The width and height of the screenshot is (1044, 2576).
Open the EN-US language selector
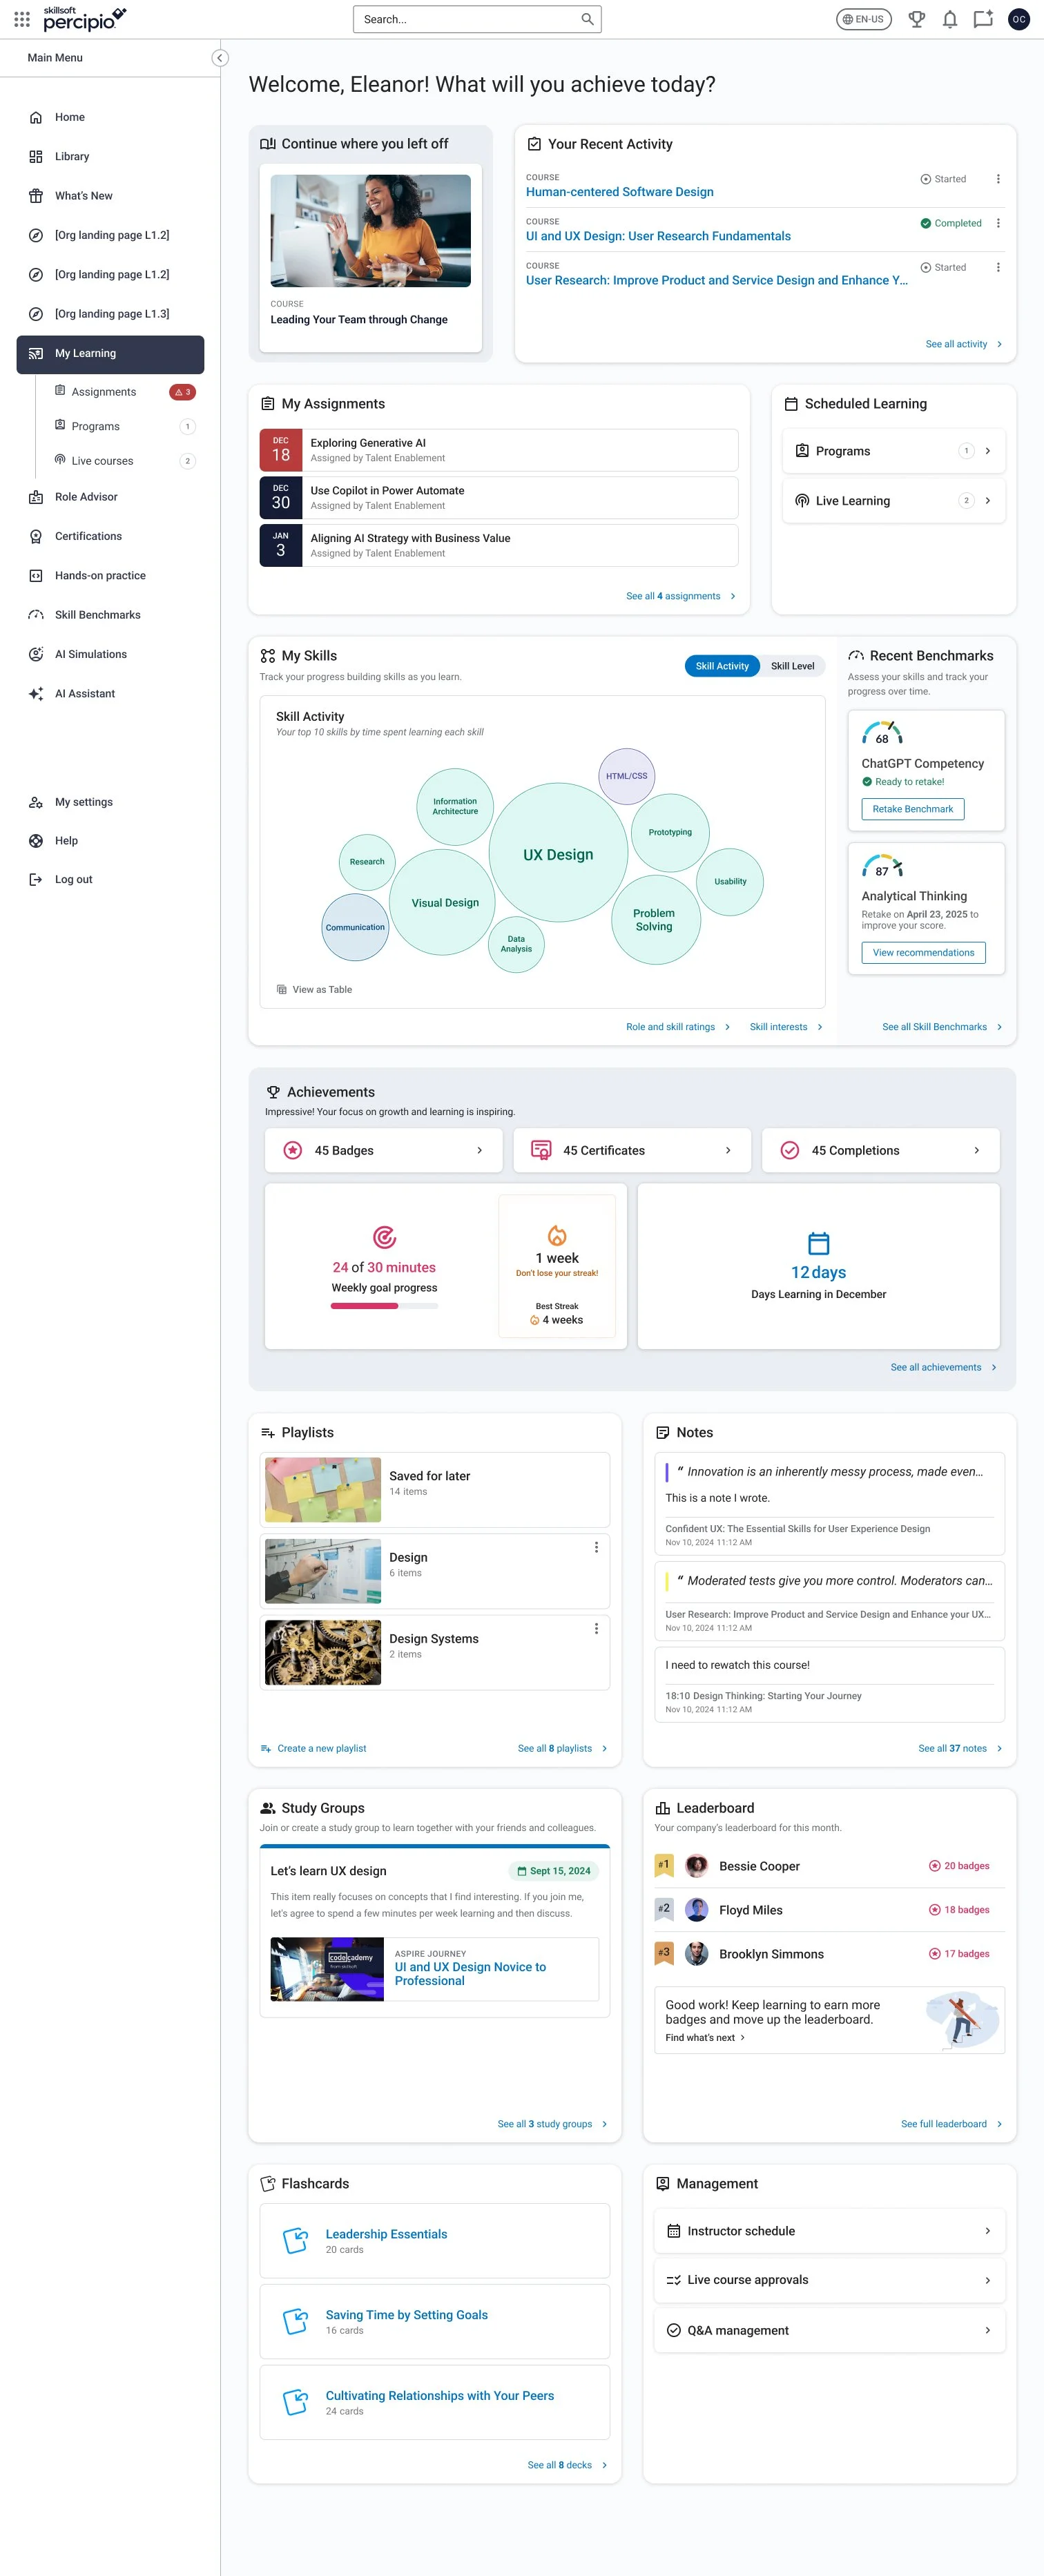click(863, 19)
